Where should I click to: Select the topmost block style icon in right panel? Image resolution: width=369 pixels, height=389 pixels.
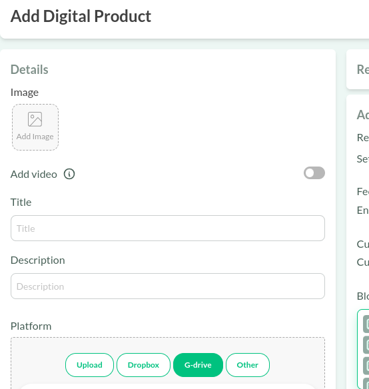[366, 324]
